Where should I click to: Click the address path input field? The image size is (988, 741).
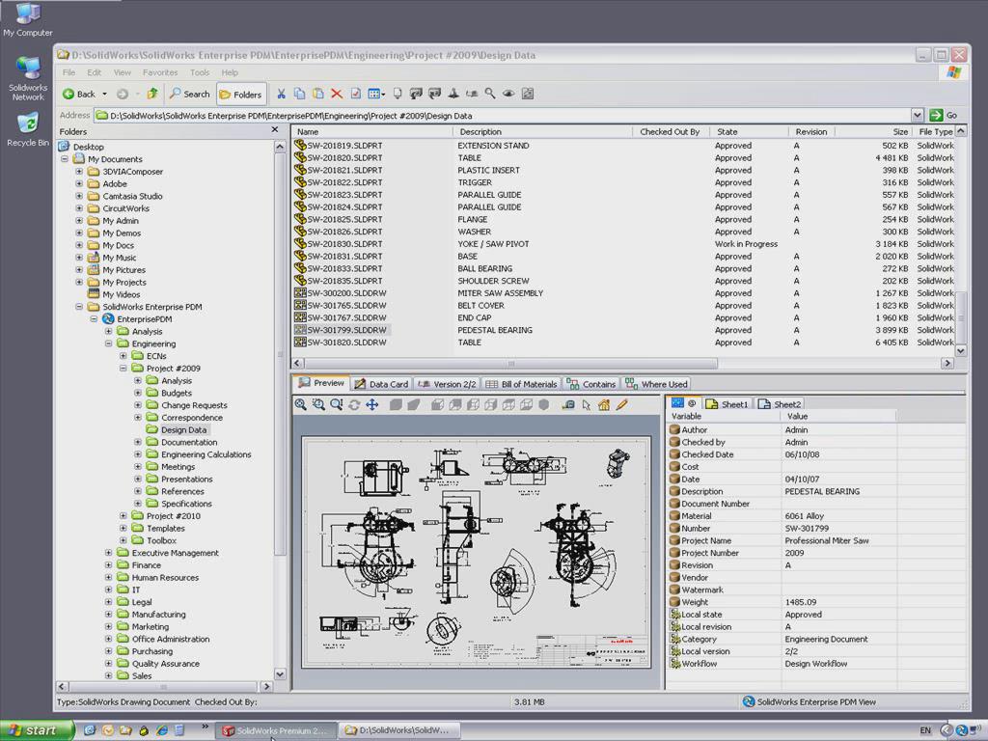click(502, 116)
